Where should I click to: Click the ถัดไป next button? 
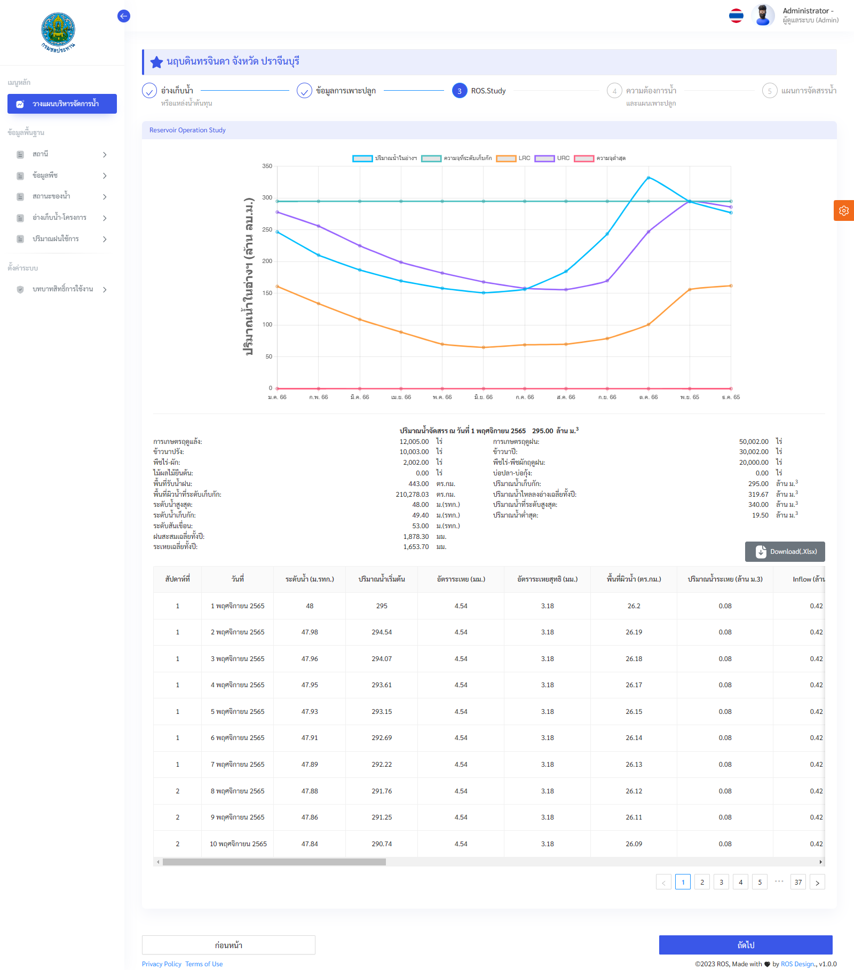[745, 945]
